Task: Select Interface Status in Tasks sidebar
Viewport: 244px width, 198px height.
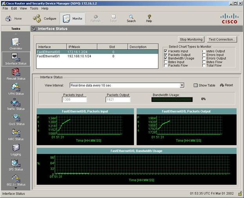Action: pyautogui.click(x=16, y=59)
